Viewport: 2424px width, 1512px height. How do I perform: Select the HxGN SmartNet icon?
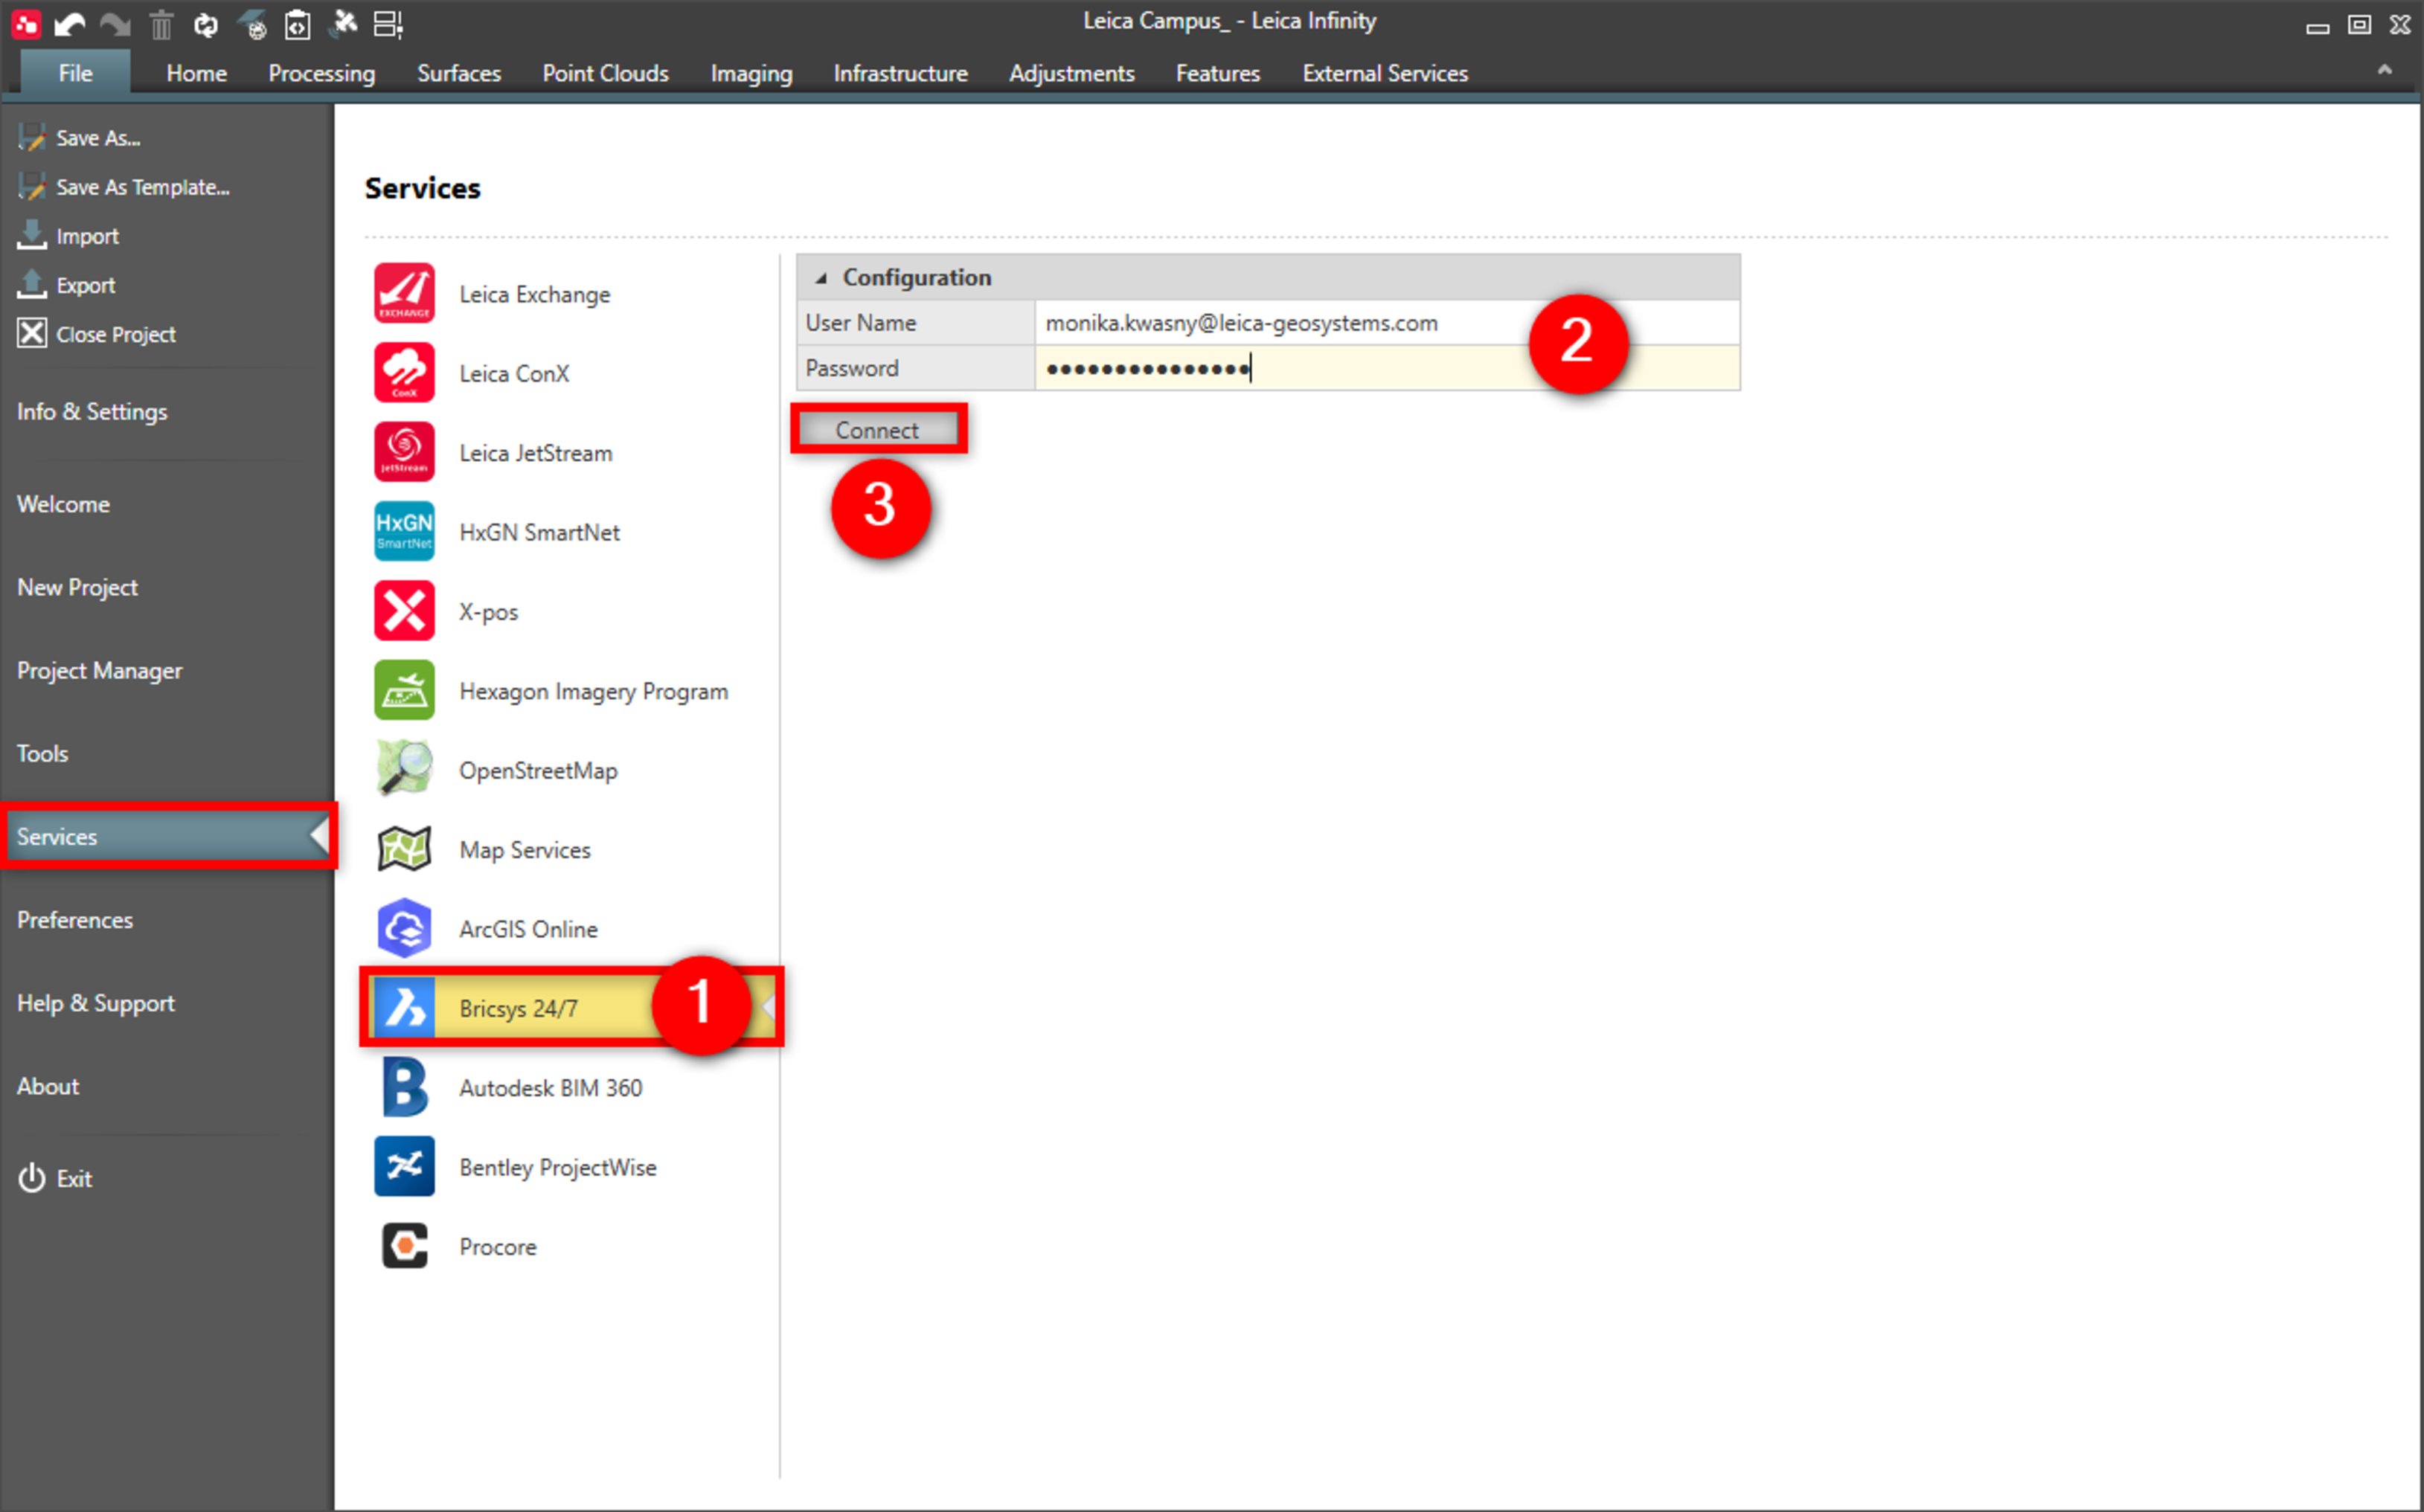pos(404,531)
